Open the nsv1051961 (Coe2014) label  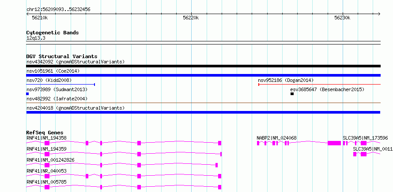click(x=53, y=71)
